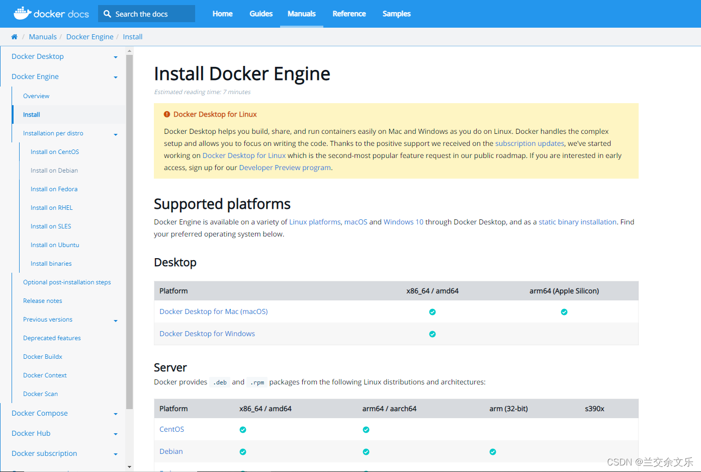701x472 pixels.
Task: Open the CentOS platform link
Action: (x=171, y=429)
